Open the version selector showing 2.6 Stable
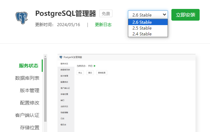 [148, 15]
